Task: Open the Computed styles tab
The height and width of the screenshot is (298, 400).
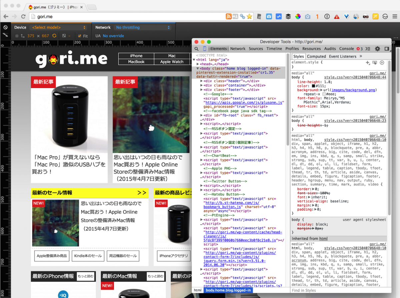Action: [316, 56]
